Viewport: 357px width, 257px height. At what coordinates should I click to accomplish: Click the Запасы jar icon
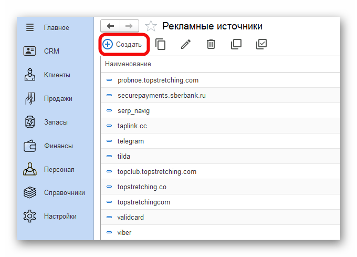[x=30, y=122]
